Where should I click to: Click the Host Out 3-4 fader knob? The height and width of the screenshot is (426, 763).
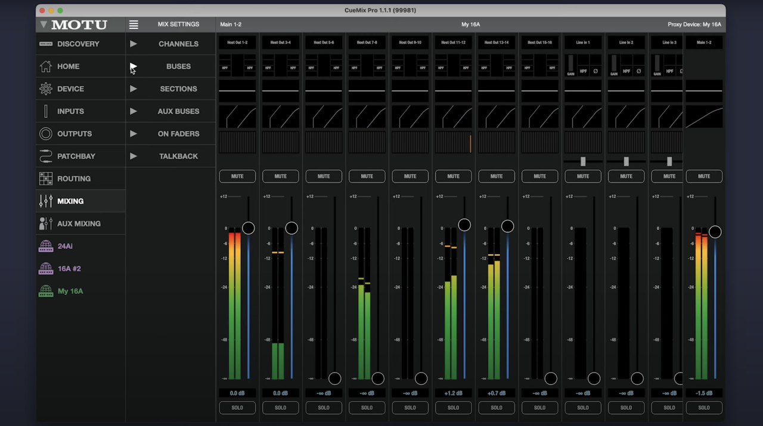[x=291, y=228]
